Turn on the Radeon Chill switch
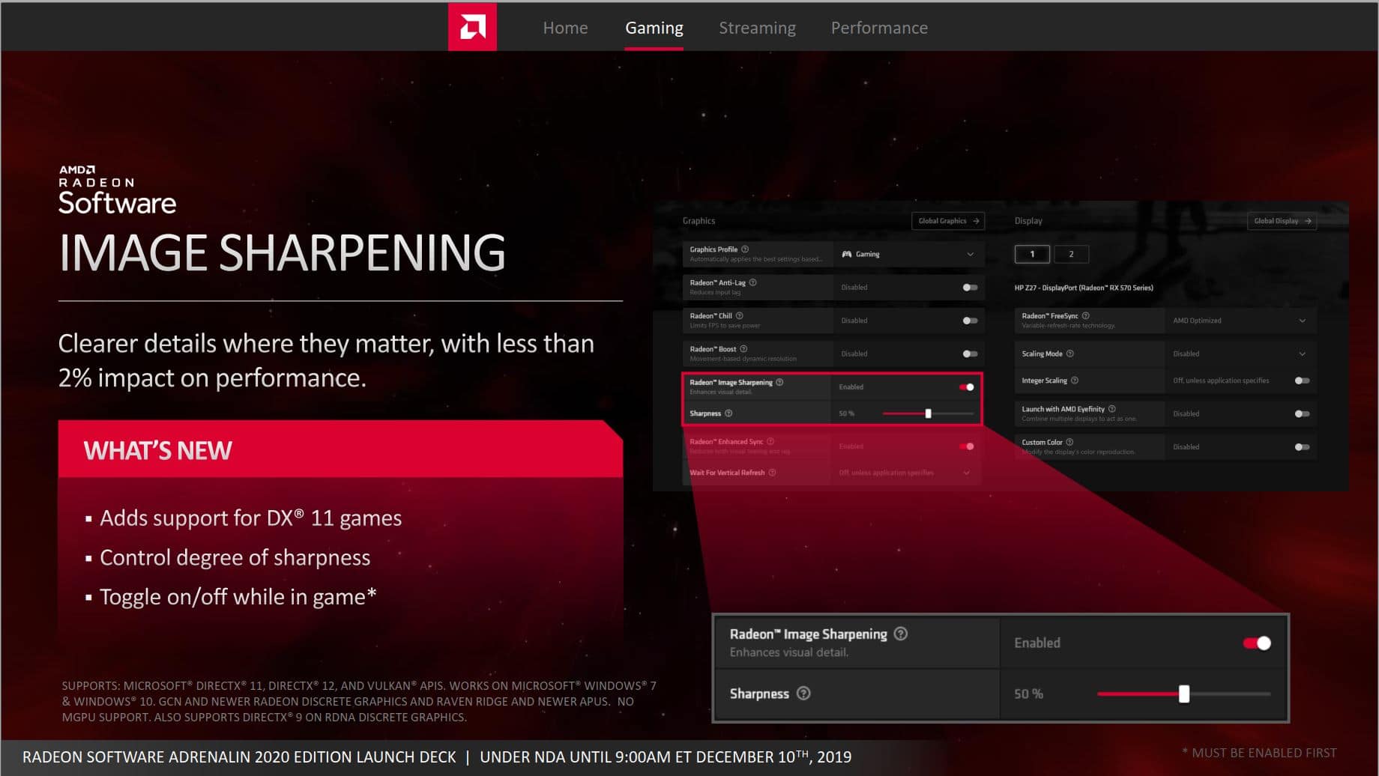The image size is (1379, 776). pos(970,321)
